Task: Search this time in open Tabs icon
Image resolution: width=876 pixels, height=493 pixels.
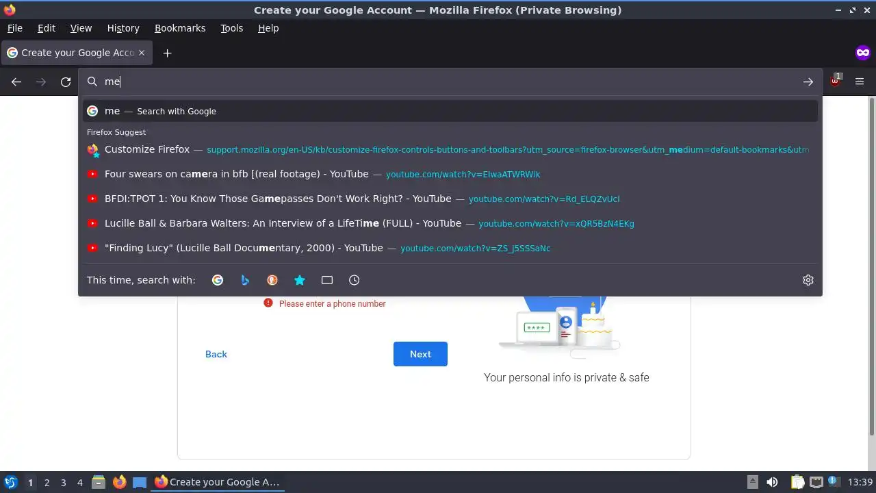Action: [x=327, y=280]
